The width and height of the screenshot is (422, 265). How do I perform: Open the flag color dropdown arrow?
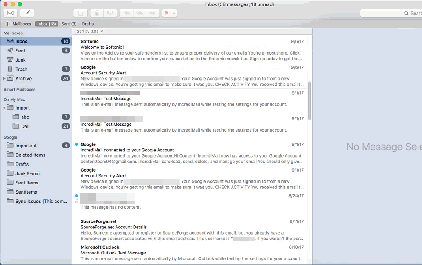tap(174, 13)
